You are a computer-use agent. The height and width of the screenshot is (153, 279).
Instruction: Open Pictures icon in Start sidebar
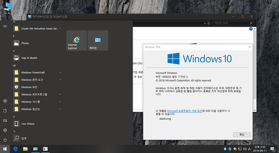(5, 121)
